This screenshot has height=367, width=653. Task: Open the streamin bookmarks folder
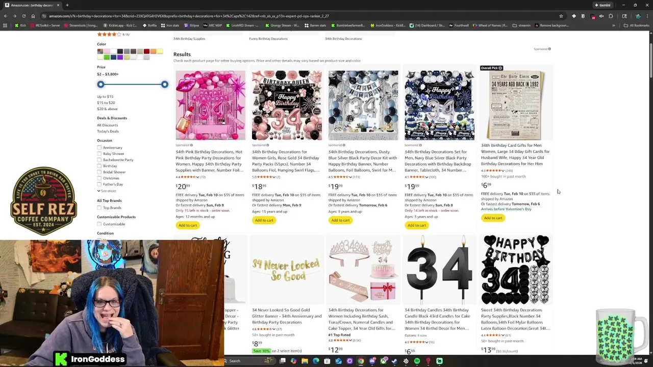(x=521, y=25)
